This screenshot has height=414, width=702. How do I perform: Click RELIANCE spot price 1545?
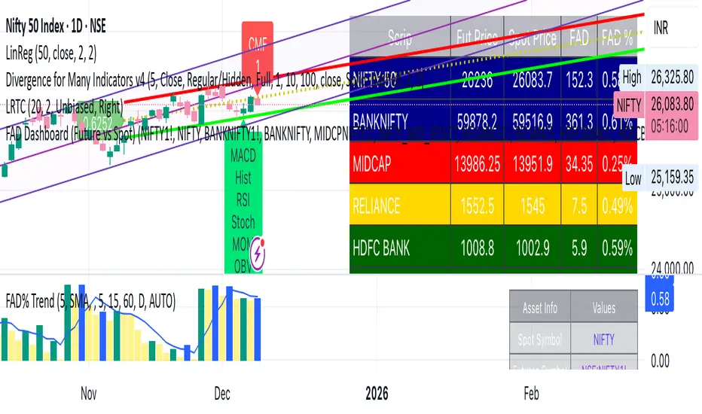coord(533,205)
